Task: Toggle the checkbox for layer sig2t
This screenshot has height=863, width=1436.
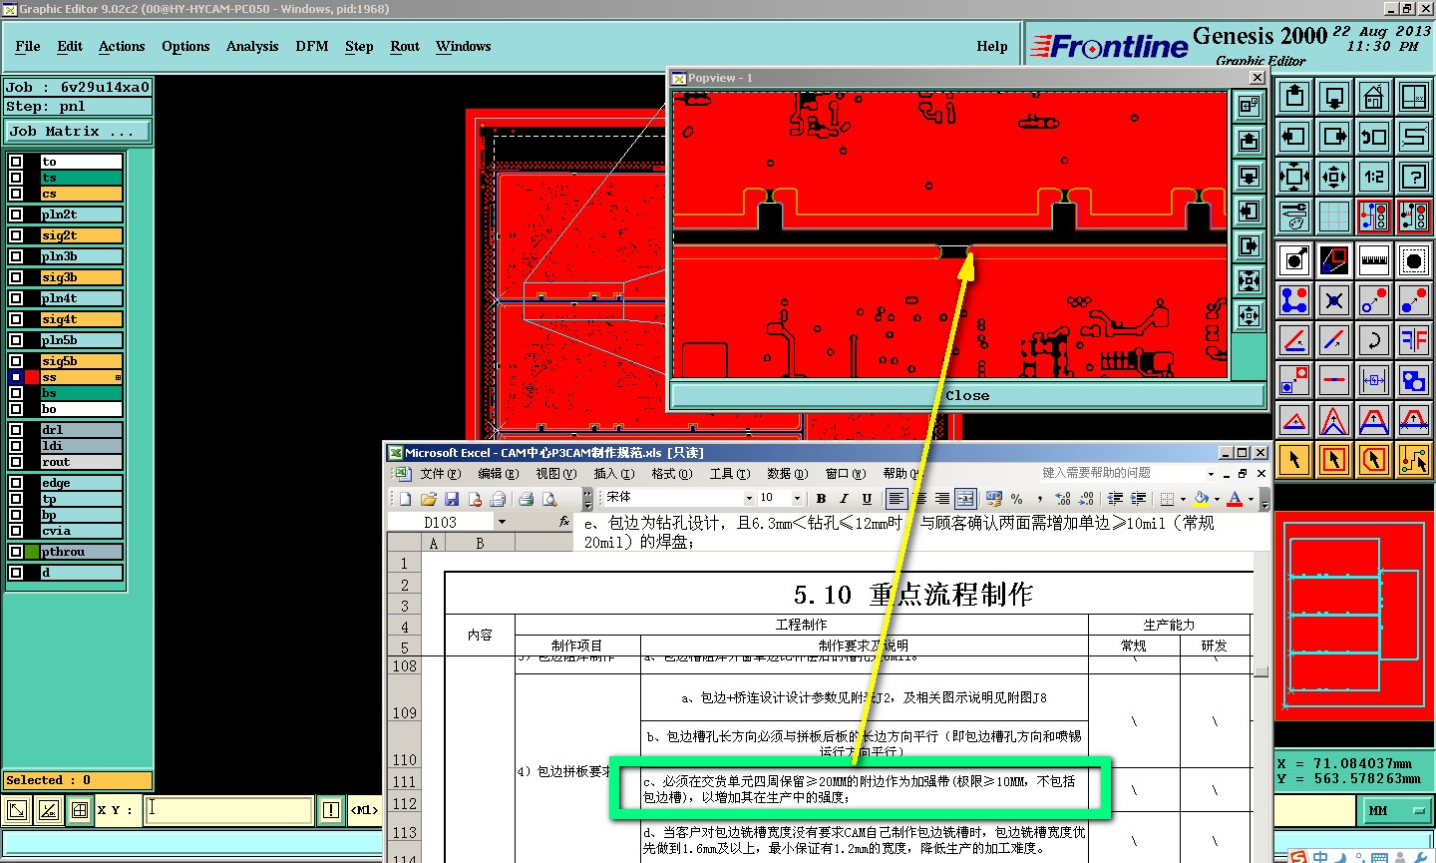Action: (x=16, y=235)
